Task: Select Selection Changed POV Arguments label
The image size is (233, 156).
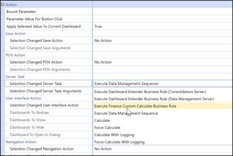Action: pos(40,70)
